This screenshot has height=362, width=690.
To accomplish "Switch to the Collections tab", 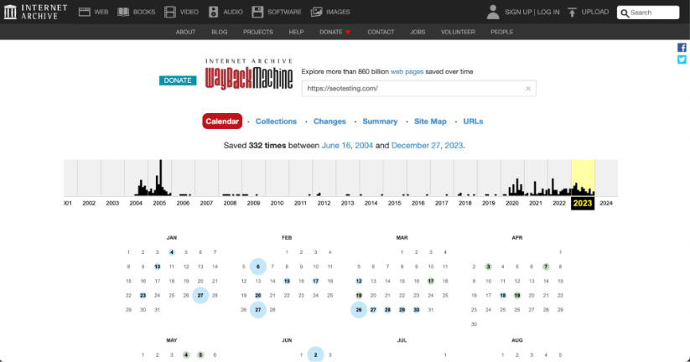I will pyautogui.click(x=276, y=122).
